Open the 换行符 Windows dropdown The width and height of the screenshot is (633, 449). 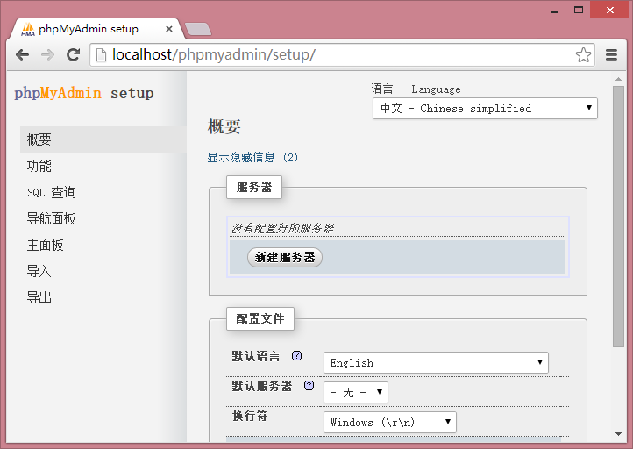point(390,422)
